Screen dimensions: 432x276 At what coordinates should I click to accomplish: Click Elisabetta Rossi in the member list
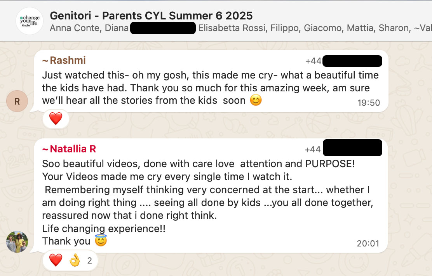coord(232,28)
